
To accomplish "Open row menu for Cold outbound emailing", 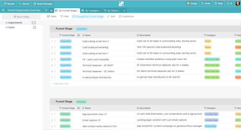I will pyautogui.click(x=55, y=47).
